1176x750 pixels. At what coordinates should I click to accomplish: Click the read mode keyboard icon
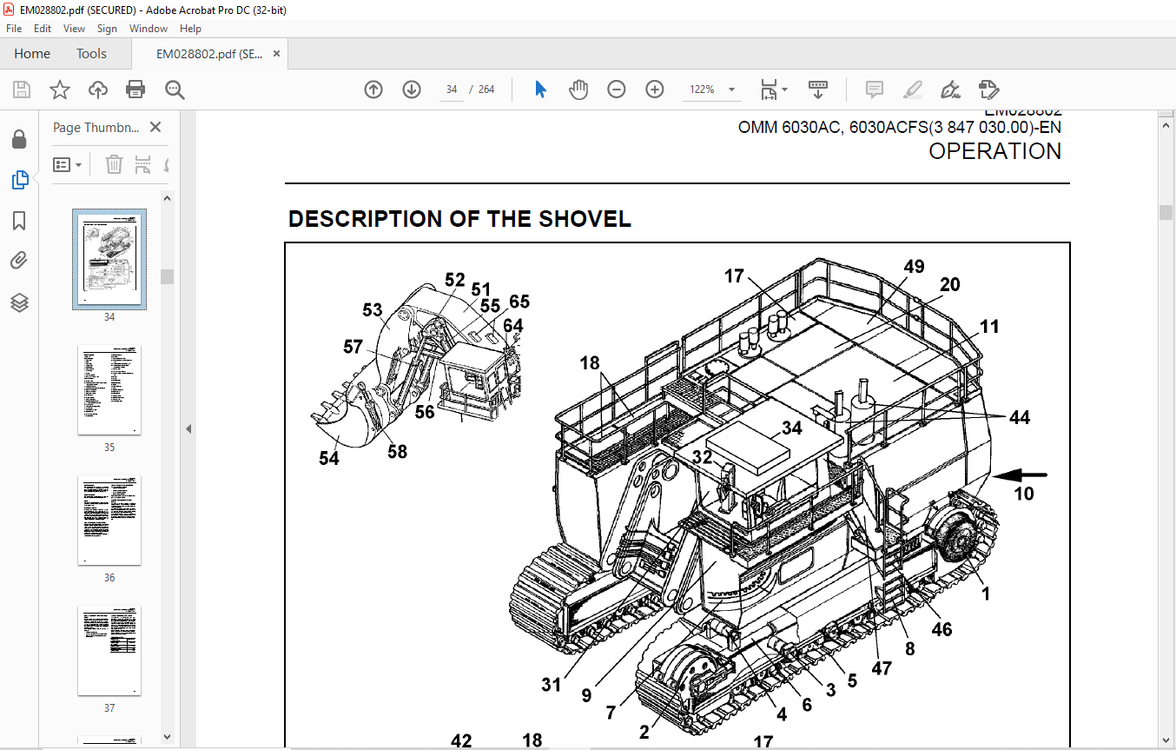click(x=818, y=90)
